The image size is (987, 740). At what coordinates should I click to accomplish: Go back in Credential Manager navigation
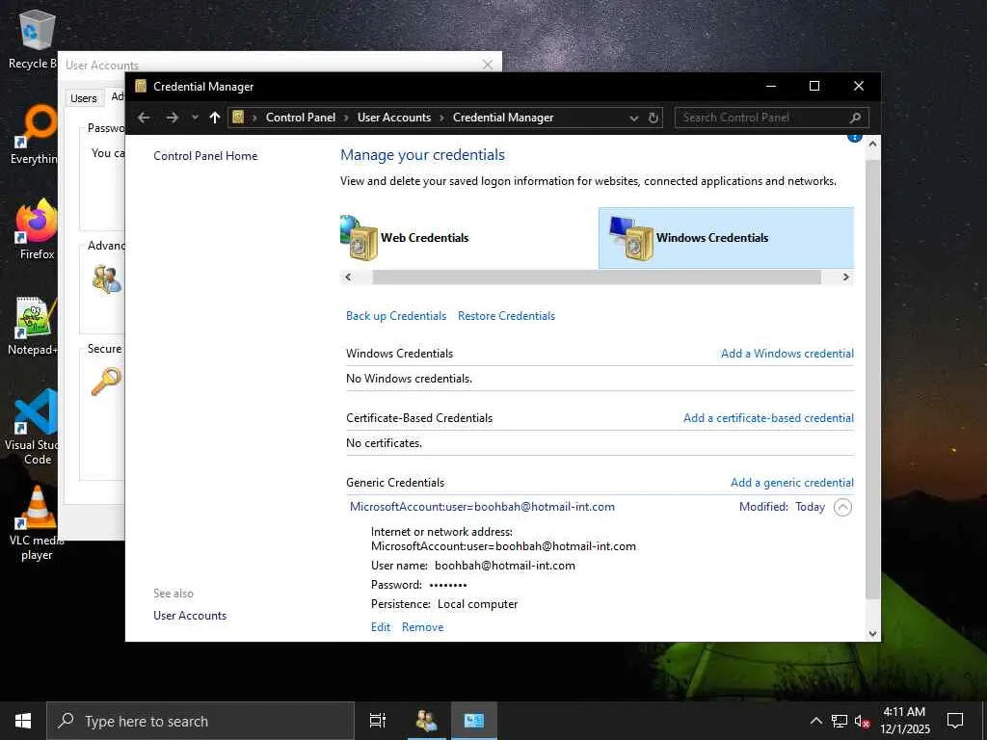(x=145, y=118)
